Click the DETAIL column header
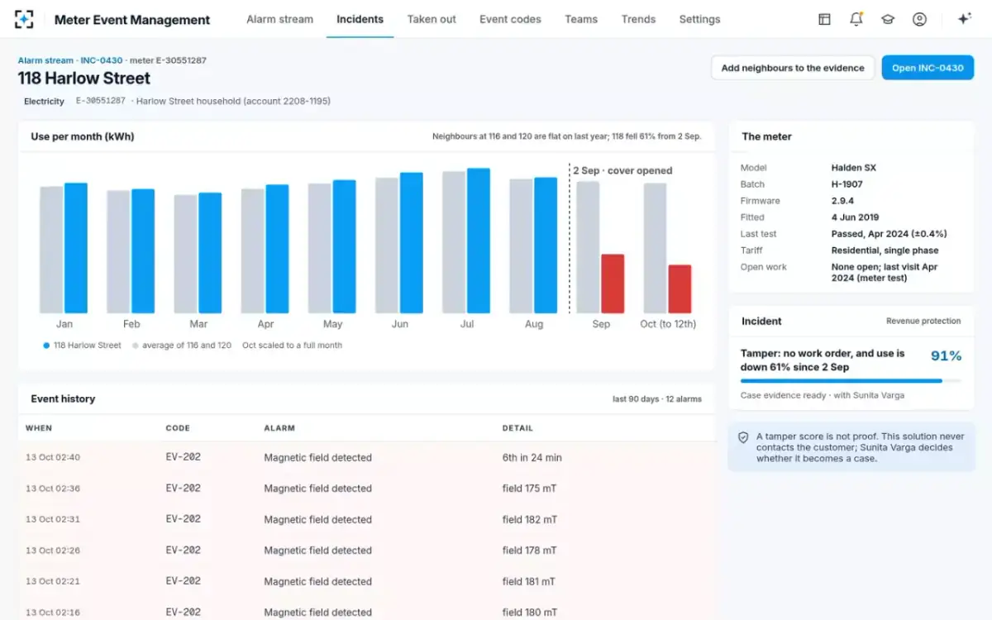Image resolution: width=992 pixels, height=620 pixels. pos(517,428)
